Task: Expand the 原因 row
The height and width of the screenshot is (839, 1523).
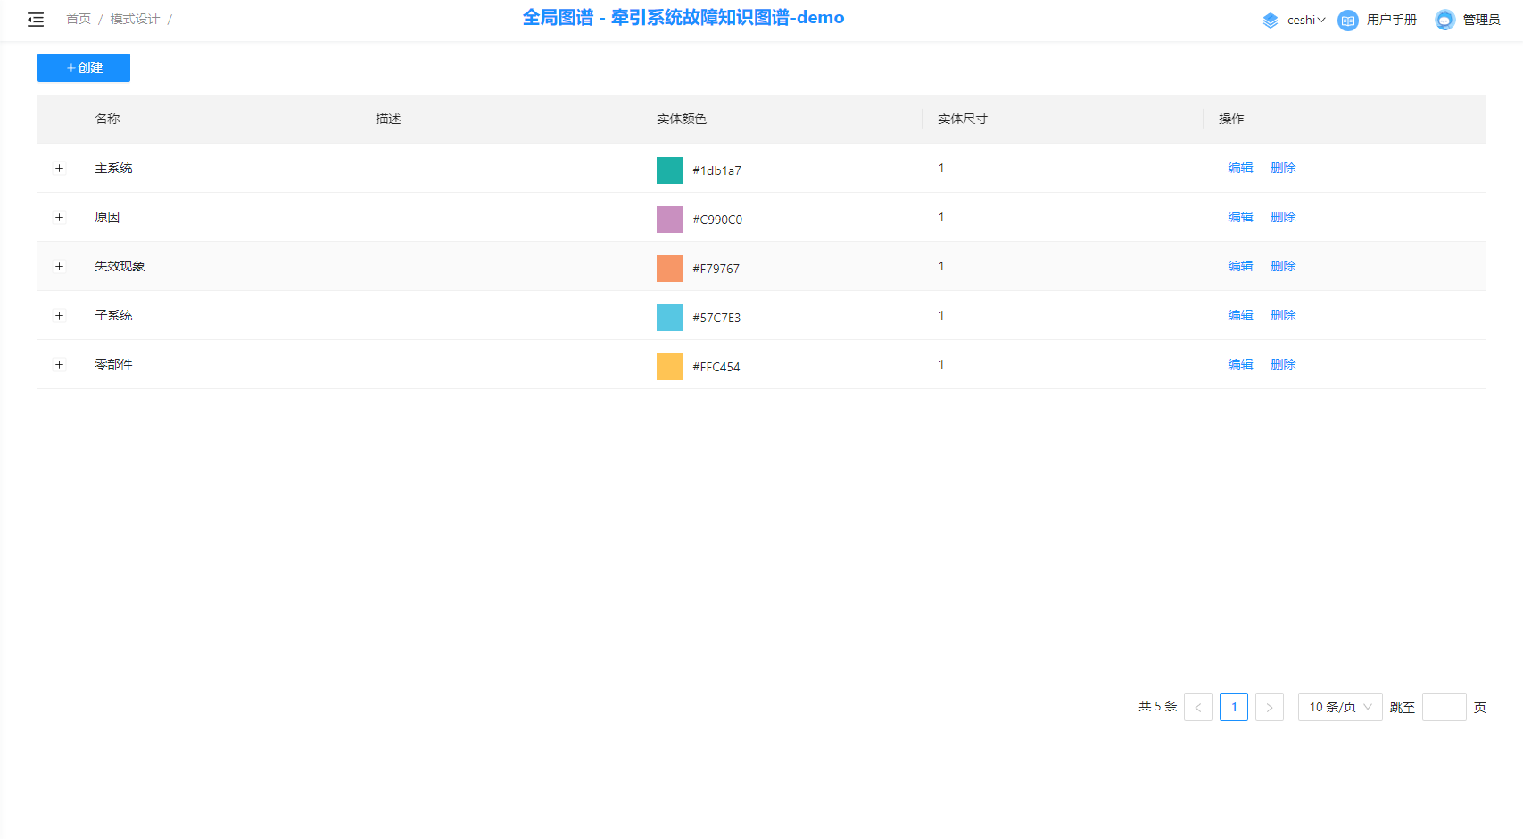Action: click(x=60, y=217)
